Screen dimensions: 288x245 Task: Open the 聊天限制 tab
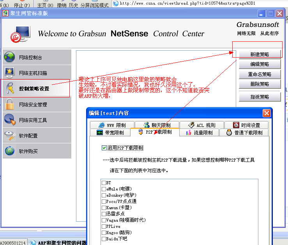(x=157, y=125)
